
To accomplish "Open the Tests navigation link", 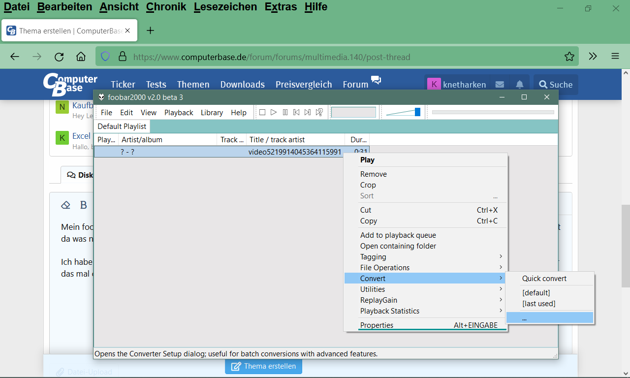I will click(x=156, y=85).
